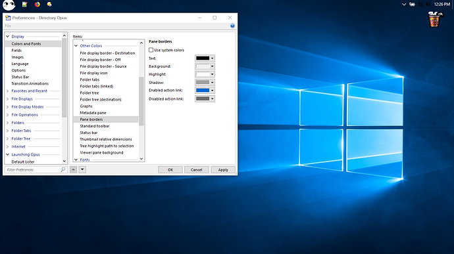Select Status Bar preferences page
This screenshot has height=254, width=454.
coord(20,77)
